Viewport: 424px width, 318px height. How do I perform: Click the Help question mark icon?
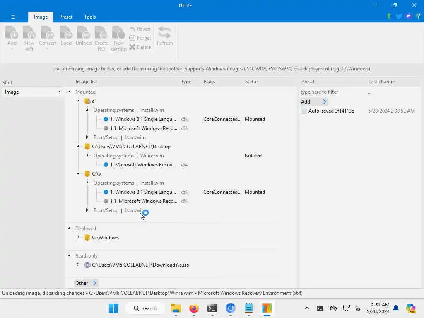418,16
